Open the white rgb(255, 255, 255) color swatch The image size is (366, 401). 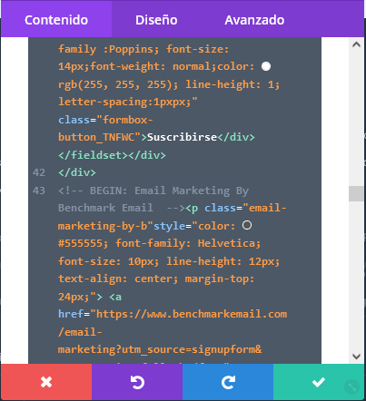click(x=266, y=66)
